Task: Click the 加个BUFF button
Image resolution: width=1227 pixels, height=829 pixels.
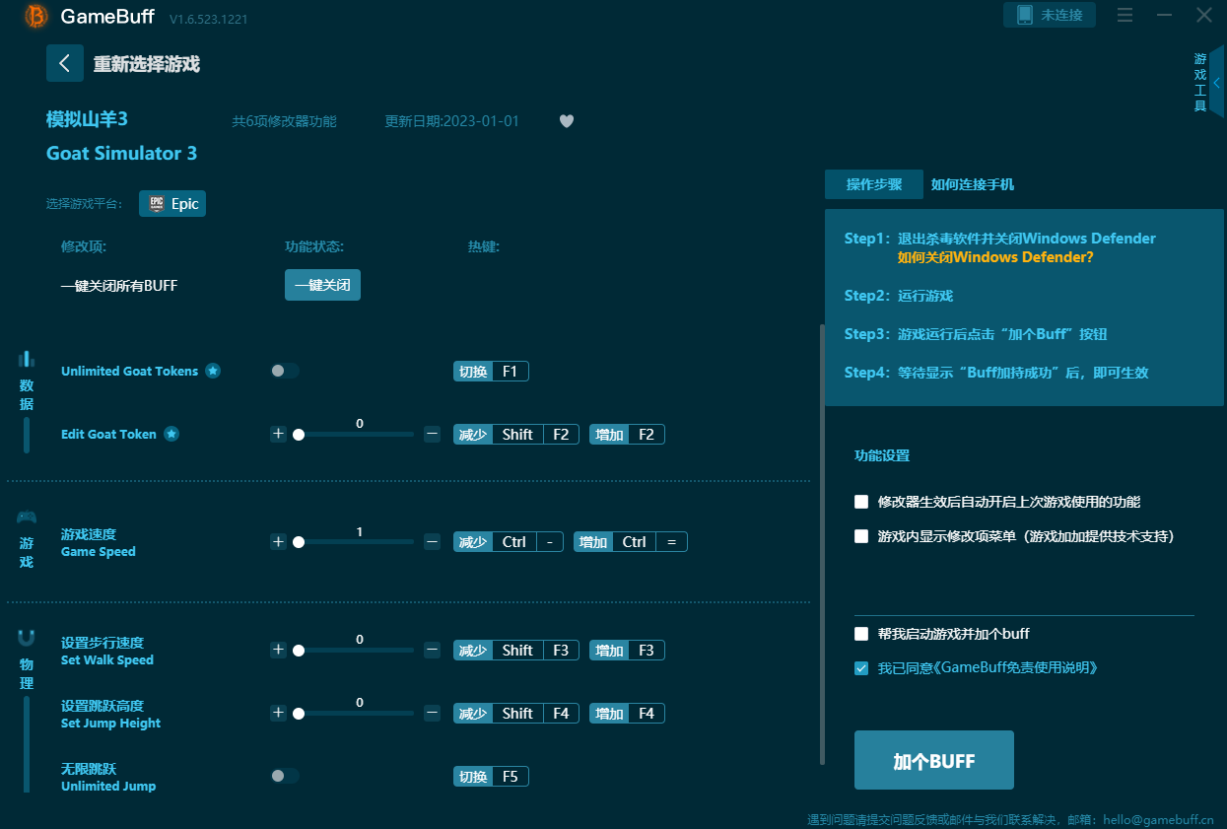Action: click(934, 760)
